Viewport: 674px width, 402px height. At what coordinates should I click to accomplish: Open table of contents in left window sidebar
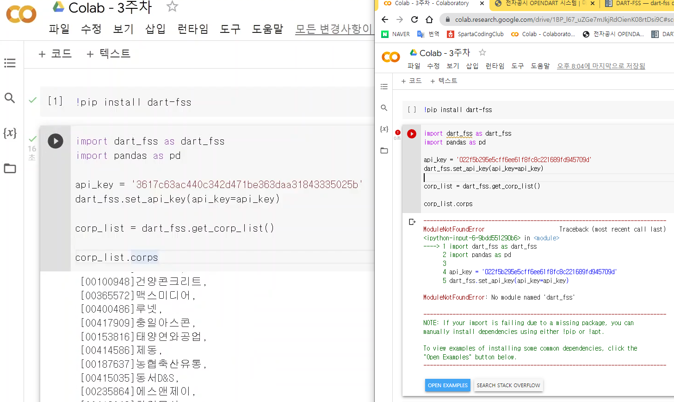(10, 63)
